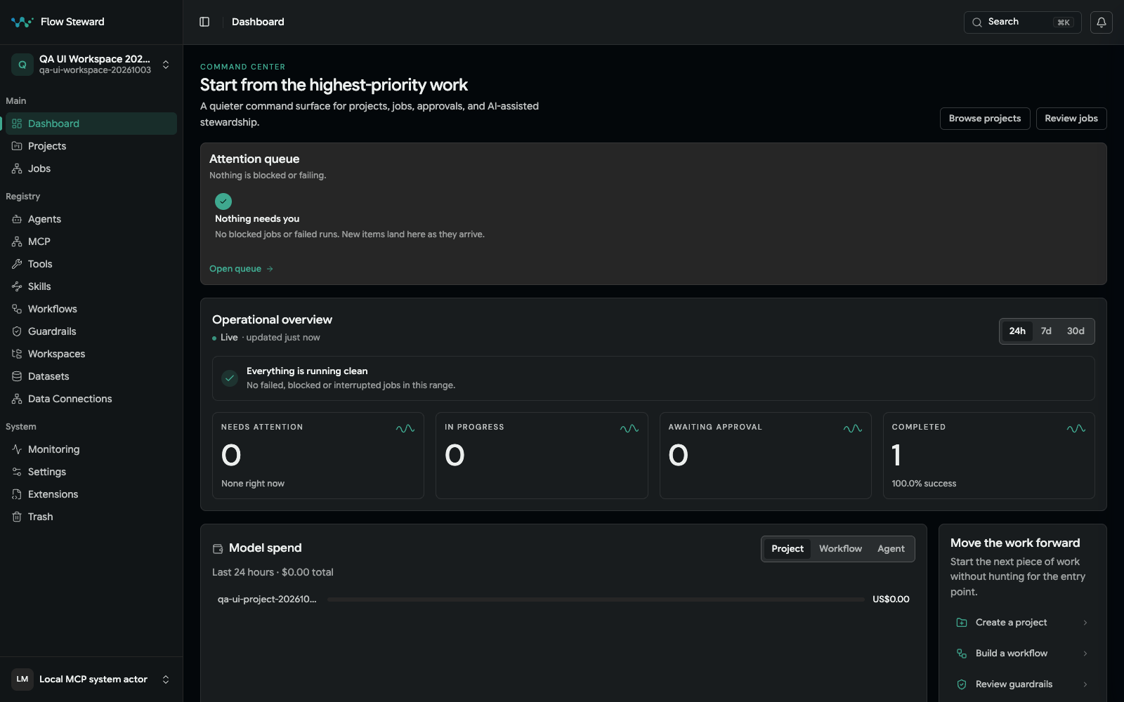The width and height of the screenshot is (1124, 702).
Task: Click the Monitoring pulse icon
Action: 17,449
